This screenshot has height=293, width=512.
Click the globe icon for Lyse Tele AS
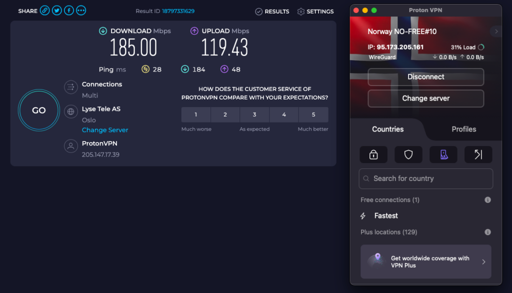click(71, 111)
